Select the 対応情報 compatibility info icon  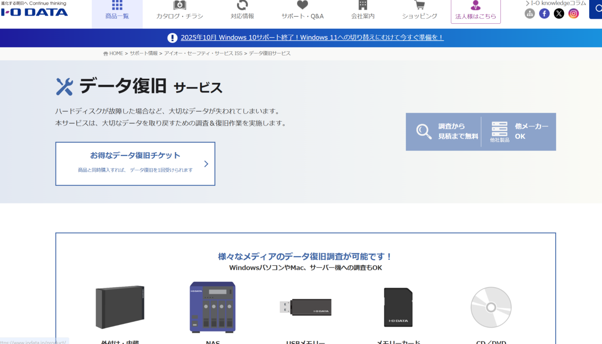(x=241, y=5)
